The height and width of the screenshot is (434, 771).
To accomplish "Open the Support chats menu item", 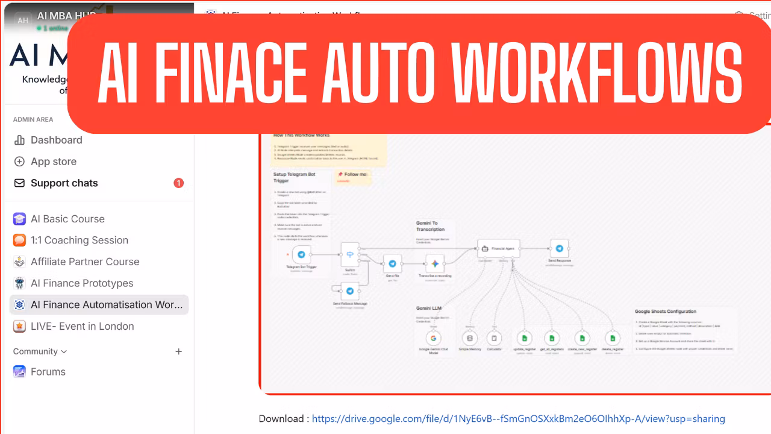I will click(64, 183).
